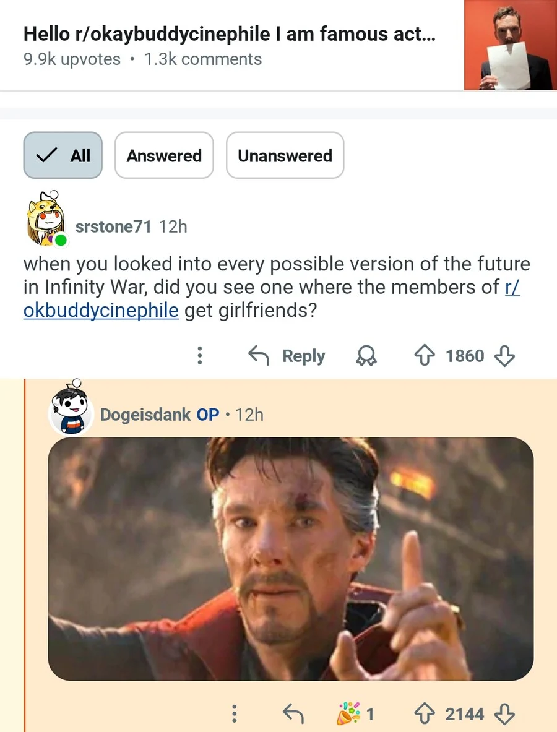
Task: Open Dogeisdank's user profile
Action: [145, 415]
